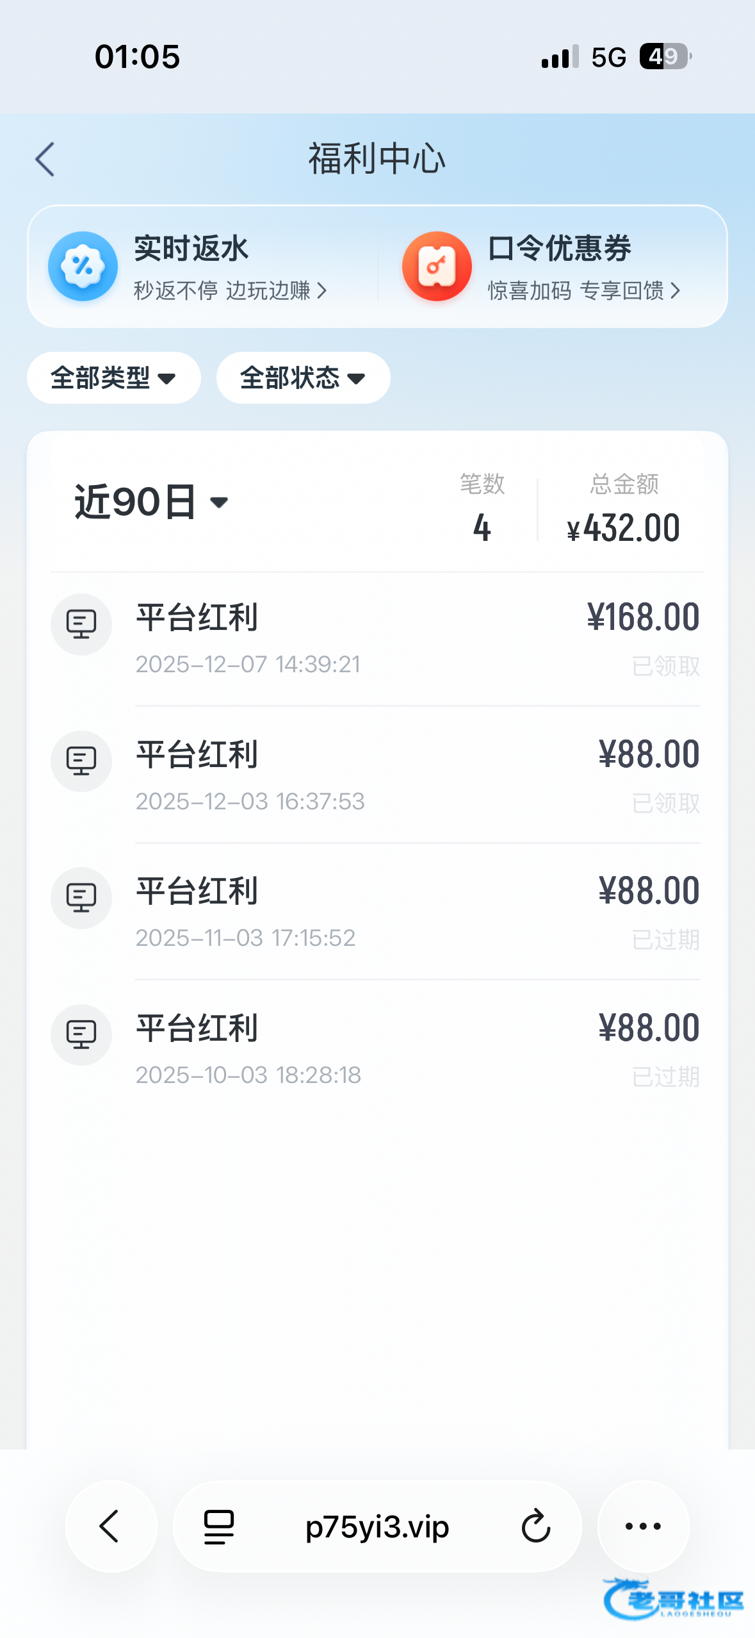Image resolution: width=755 pixels, height=1638 pixels.
Task: Open the 近90日 date range dropdown
Action: pyautogui.click(x=151, y=502)
